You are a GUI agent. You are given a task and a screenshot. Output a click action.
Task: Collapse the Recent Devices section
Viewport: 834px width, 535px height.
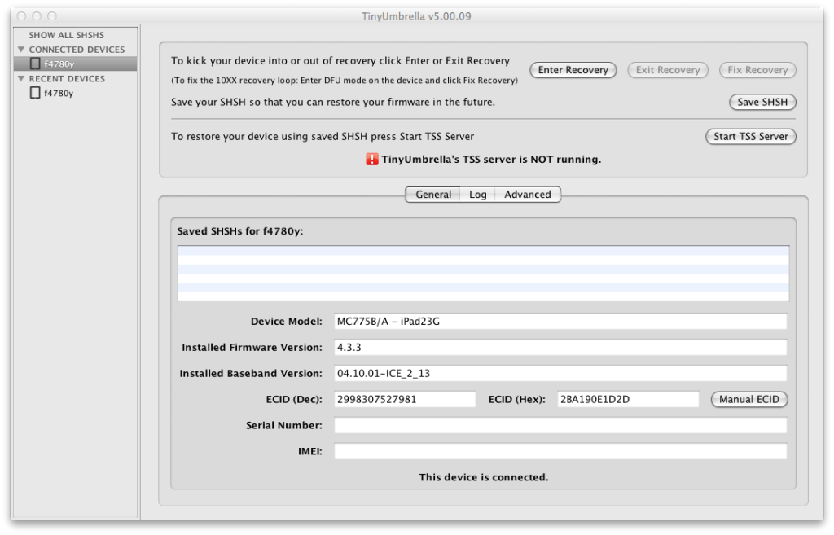pos(21,79)
